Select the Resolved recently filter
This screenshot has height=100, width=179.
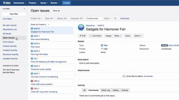click(x=11, y=54)
